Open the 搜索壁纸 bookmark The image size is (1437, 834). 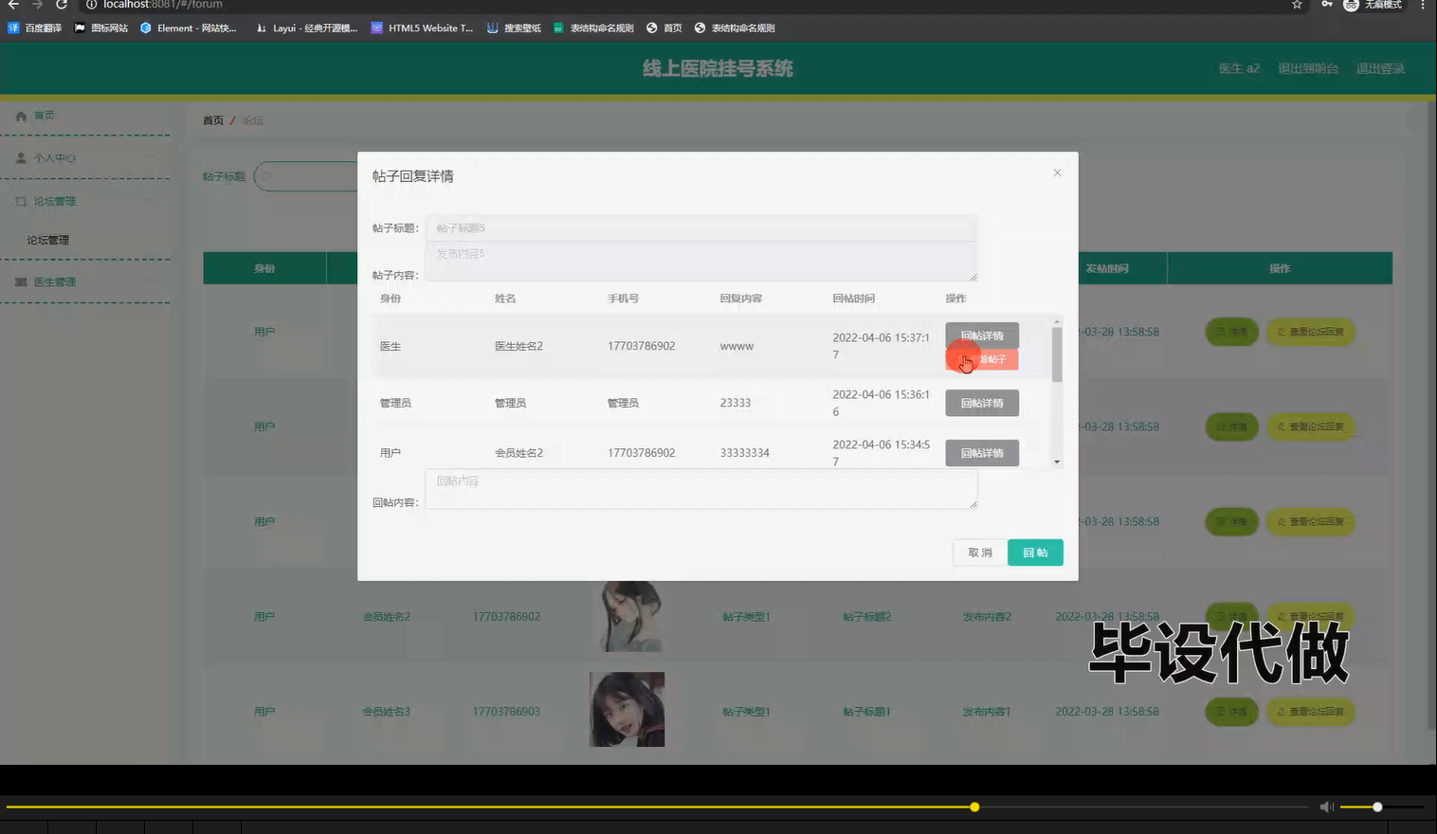(514, 28)
